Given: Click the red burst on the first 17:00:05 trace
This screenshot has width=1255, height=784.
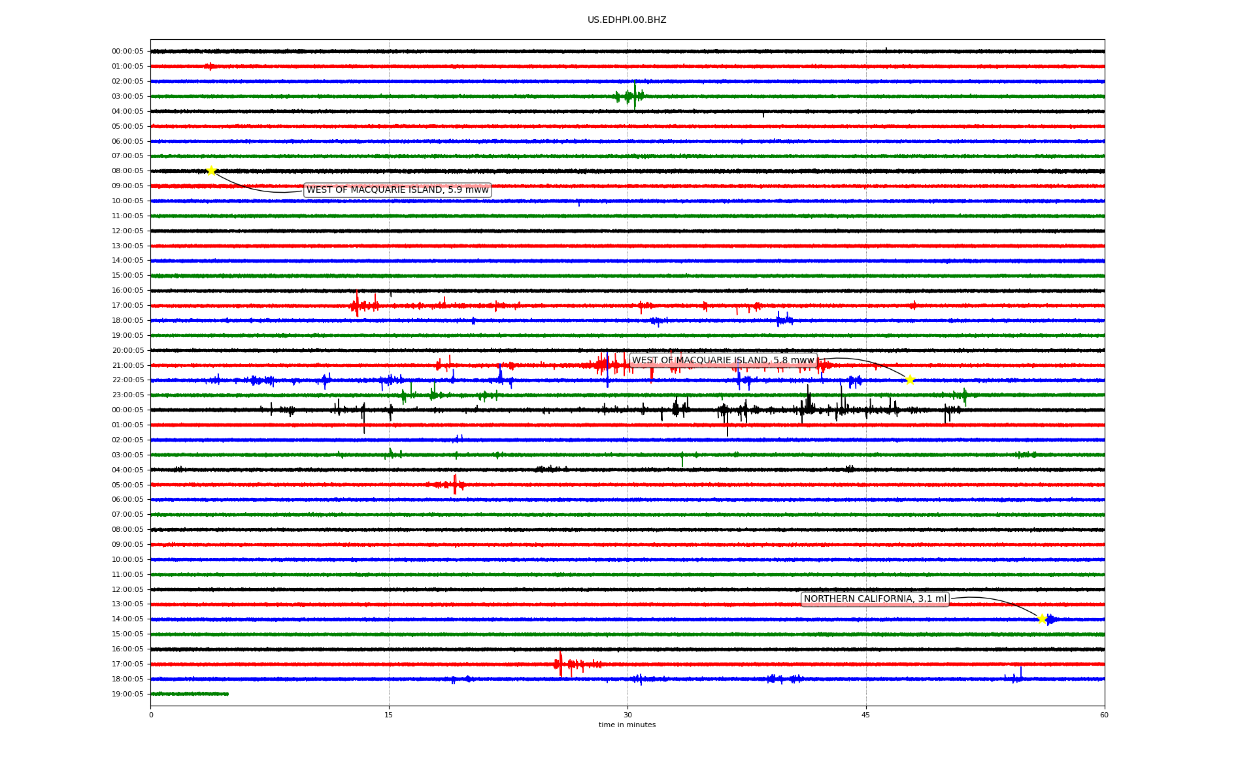Looking at the screenshot, I should [358, 305].
